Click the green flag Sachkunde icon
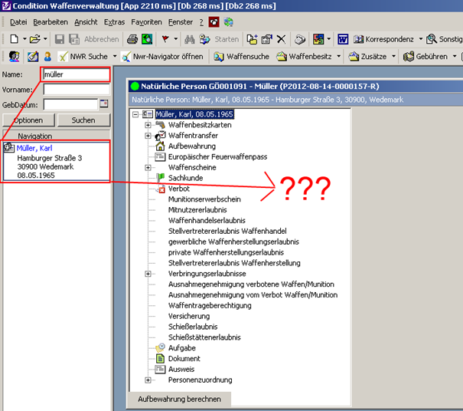 [161, 178]
